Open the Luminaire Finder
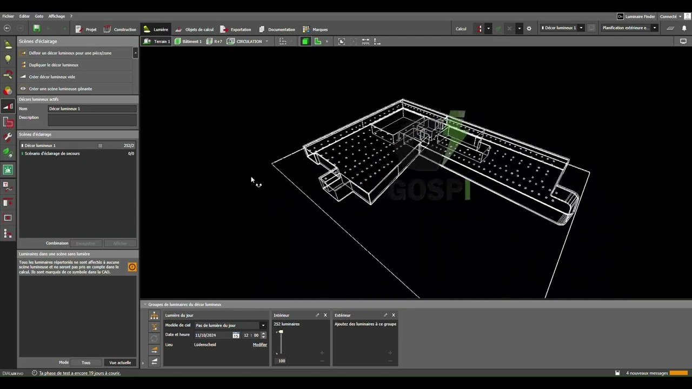 636,16
